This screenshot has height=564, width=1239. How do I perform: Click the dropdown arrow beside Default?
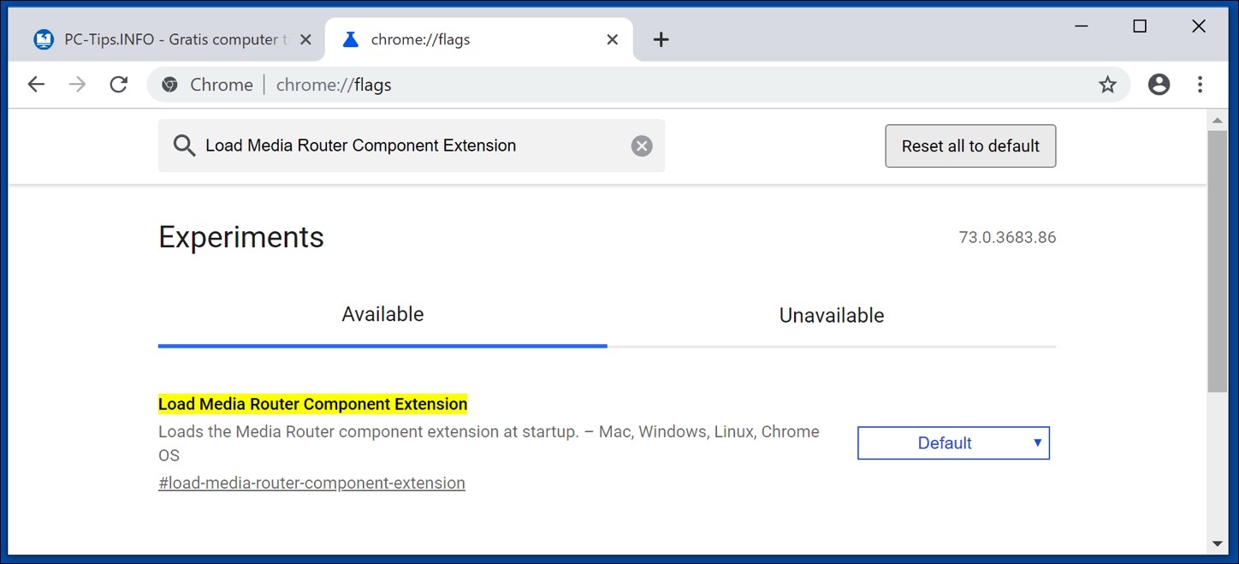pyautogui.click(x=1037, y=442)
